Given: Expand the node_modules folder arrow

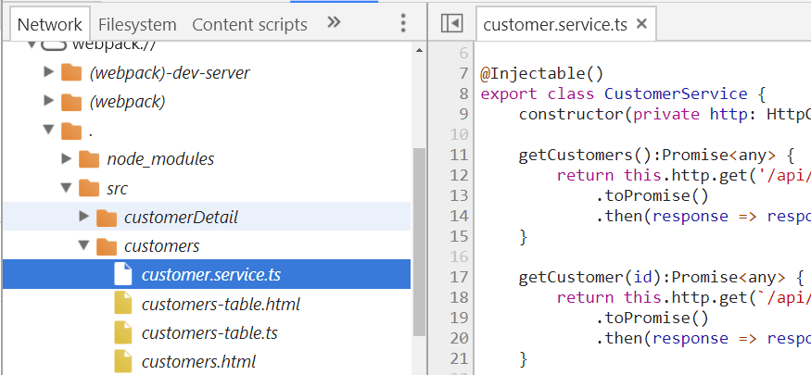Looking at the screenshot, I should [x=66, y=158].
